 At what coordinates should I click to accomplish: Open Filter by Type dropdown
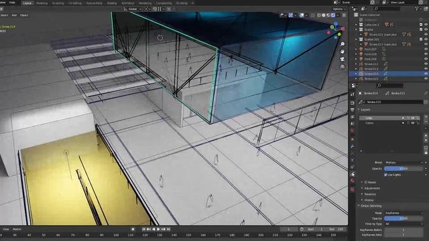tap(404, 224)
